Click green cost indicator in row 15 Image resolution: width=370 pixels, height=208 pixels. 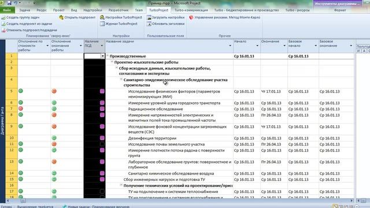pyautogui.click(x=21, y=179)
